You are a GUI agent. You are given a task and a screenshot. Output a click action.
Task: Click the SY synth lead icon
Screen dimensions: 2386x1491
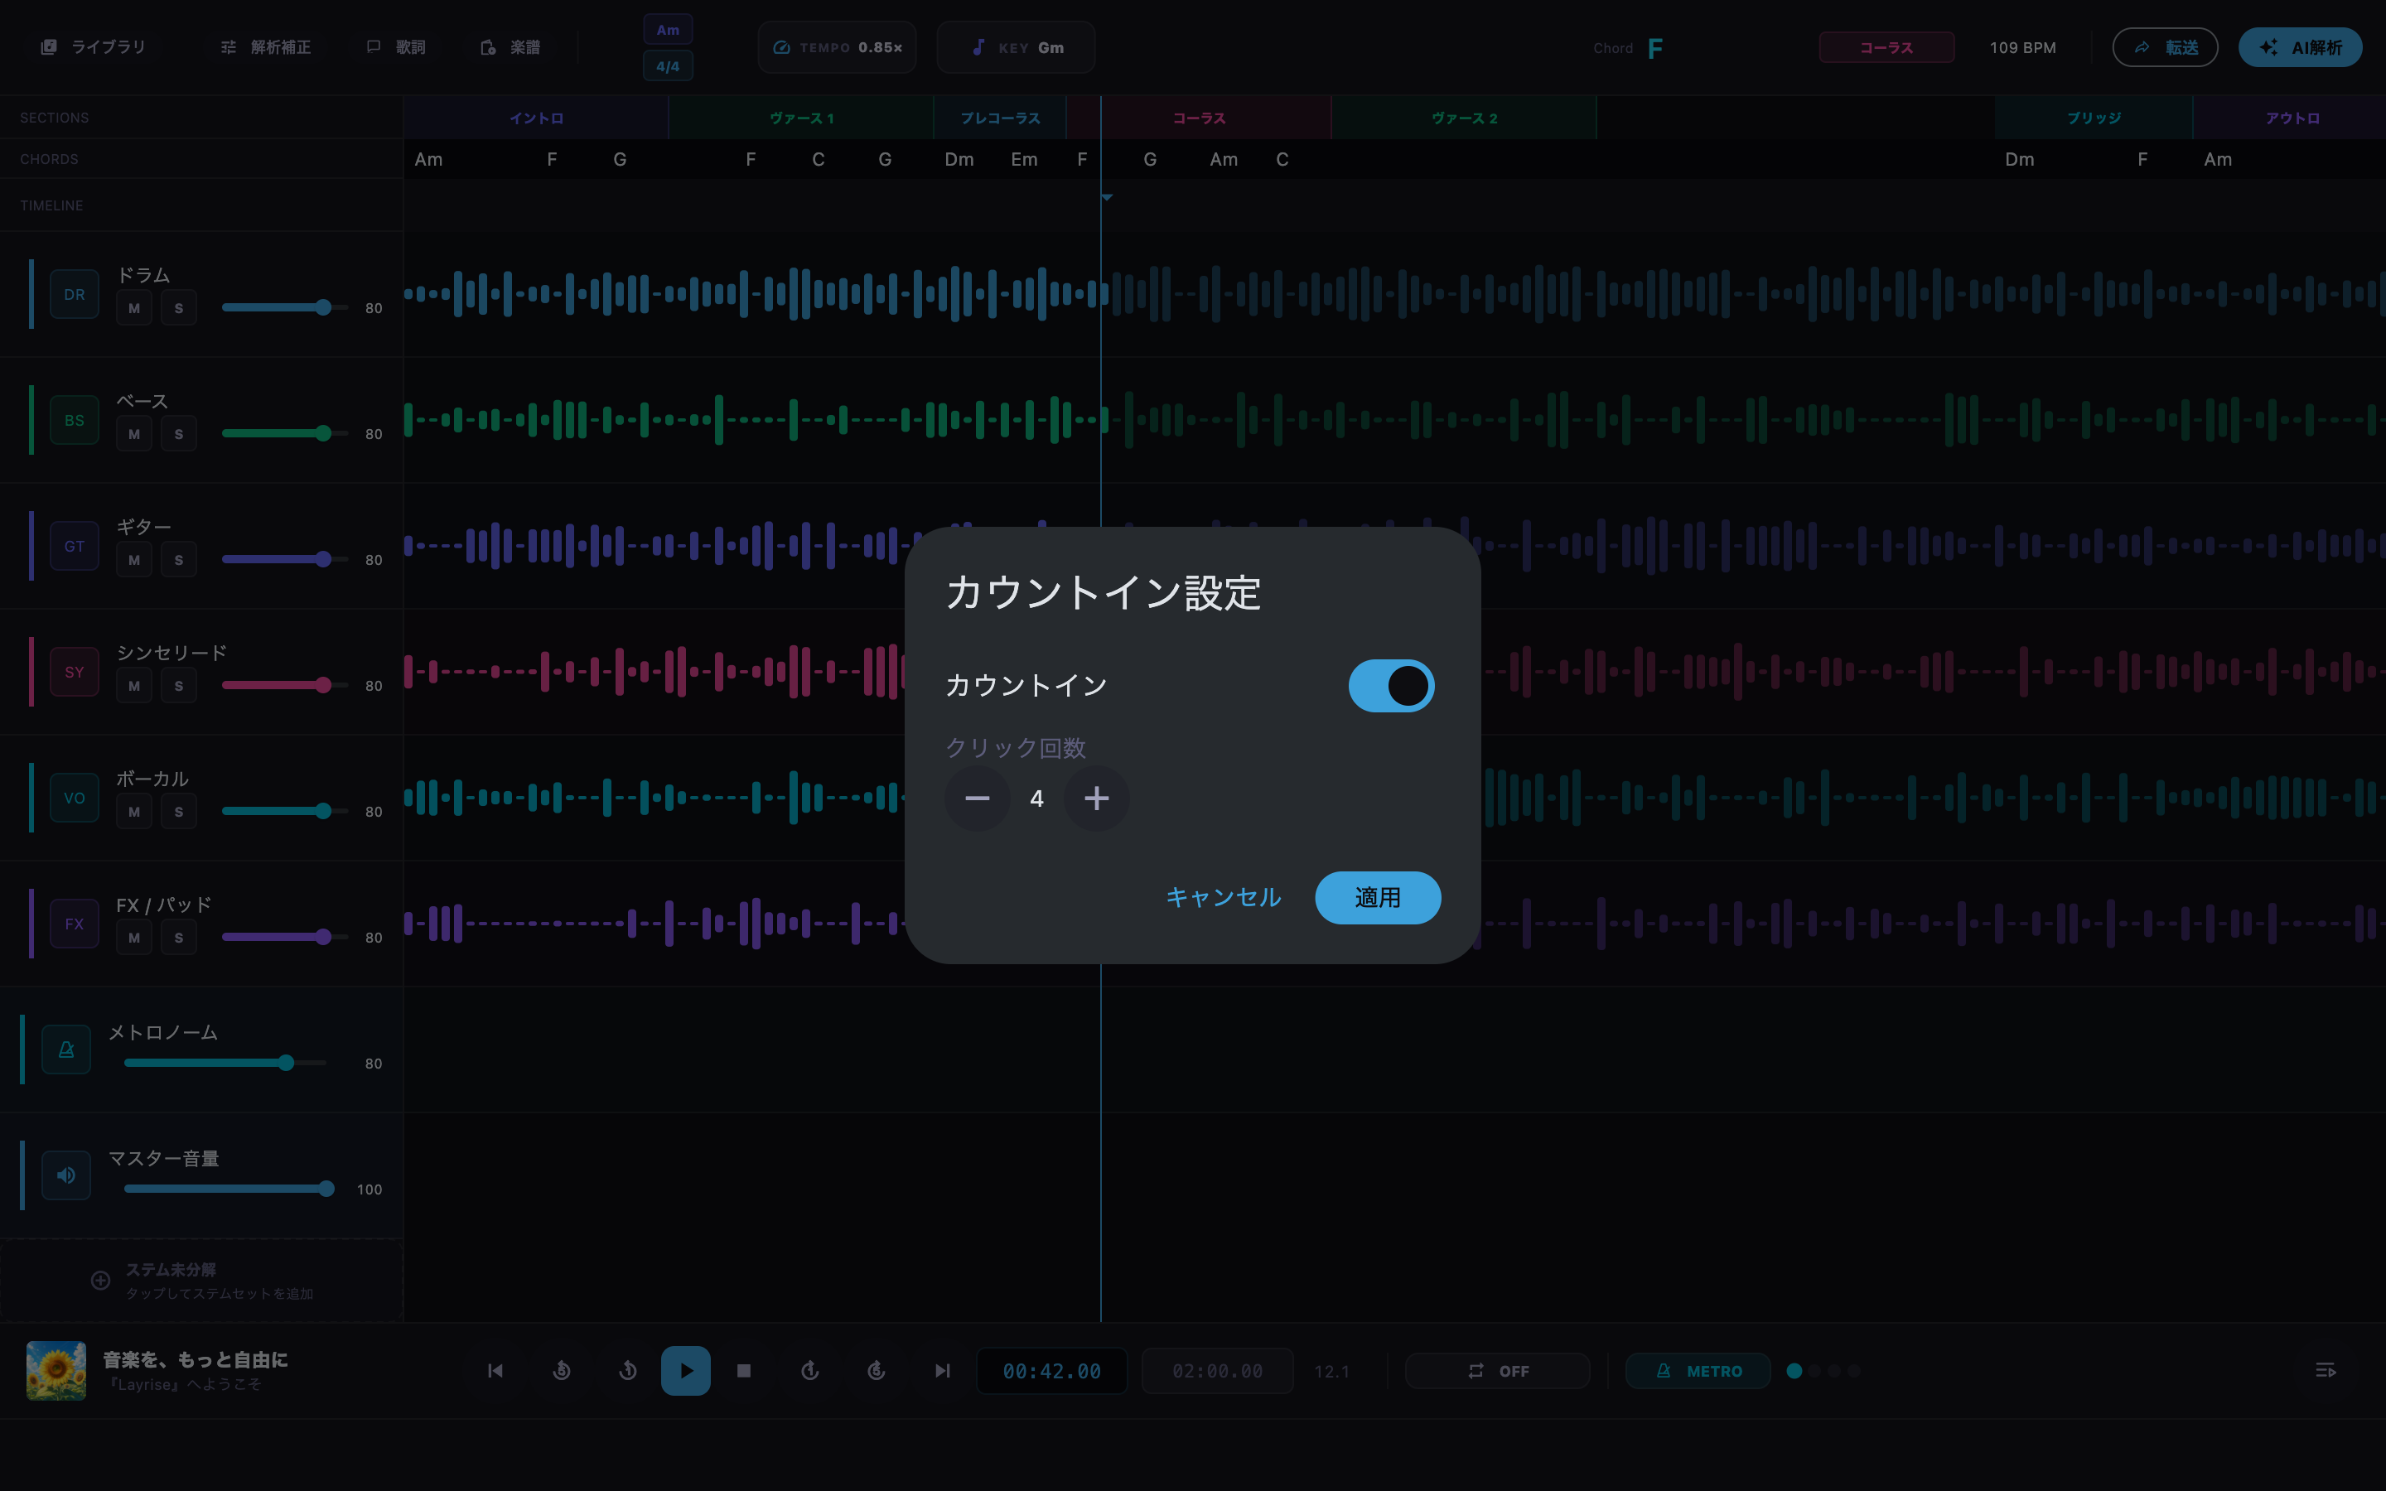pyautogui.click(x=75, y=672)
